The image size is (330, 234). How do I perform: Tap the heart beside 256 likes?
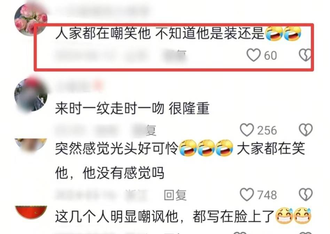pos(247,130)
